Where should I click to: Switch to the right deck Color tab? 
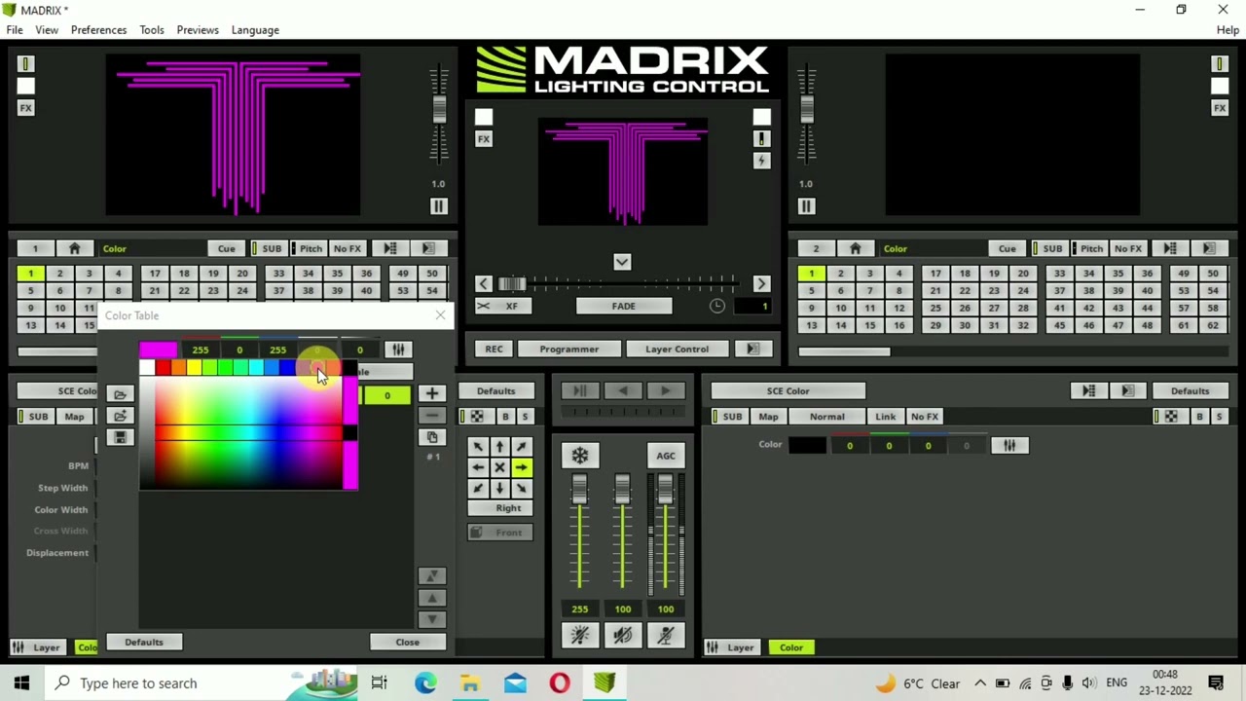pyautogui.click(x=790, y=647)
